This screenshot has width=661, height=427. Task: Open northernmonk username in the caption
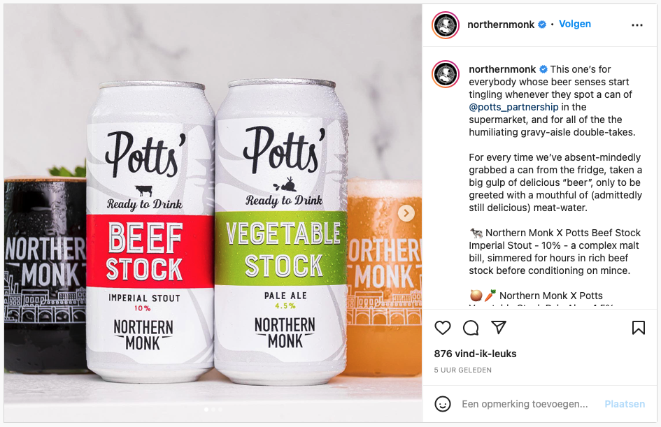pos(502,69)
